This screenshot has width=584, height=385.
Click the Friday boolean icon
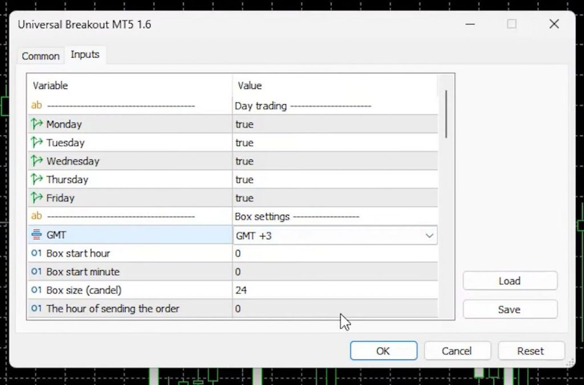36,198
